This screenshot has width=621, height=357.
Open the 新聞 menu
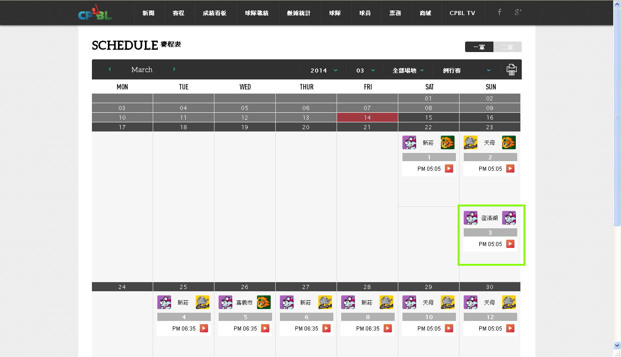(149, 13)
